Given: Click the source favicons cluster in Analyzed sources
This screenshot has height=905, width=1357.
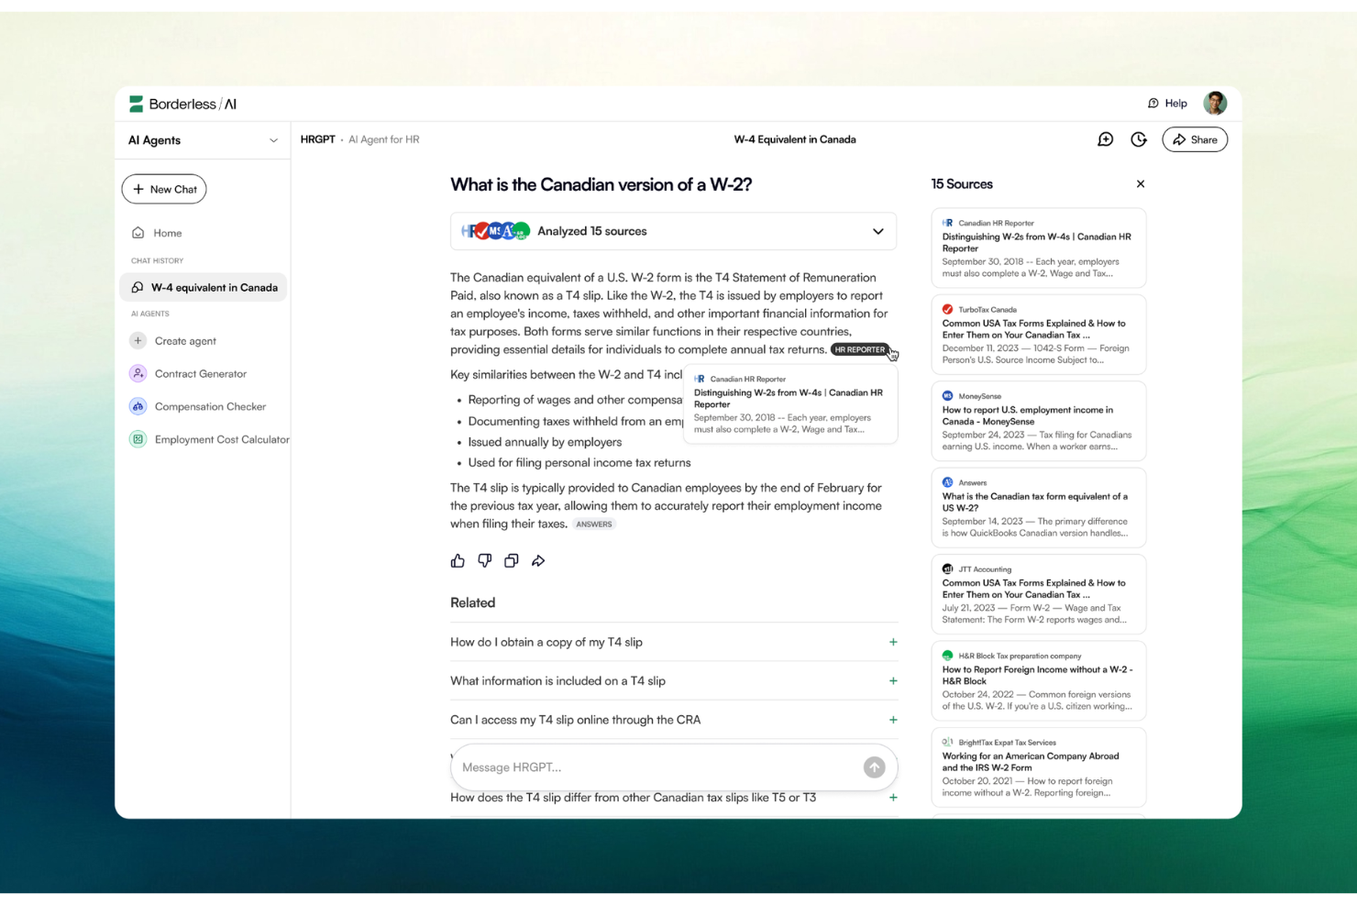Looking at the screenshot, I should pyautogui.click(x=495, y=231).
